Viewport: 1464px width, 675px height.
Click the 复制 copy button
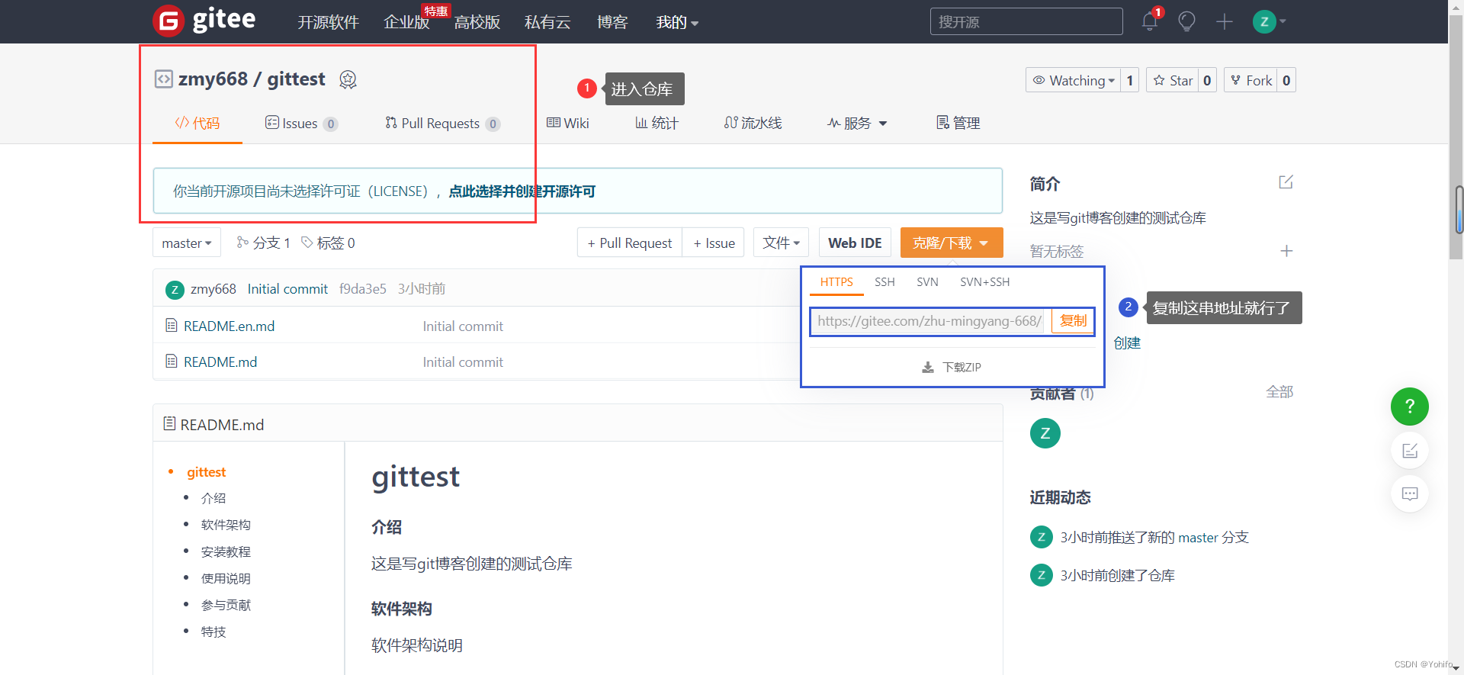tap(1073, 321)
